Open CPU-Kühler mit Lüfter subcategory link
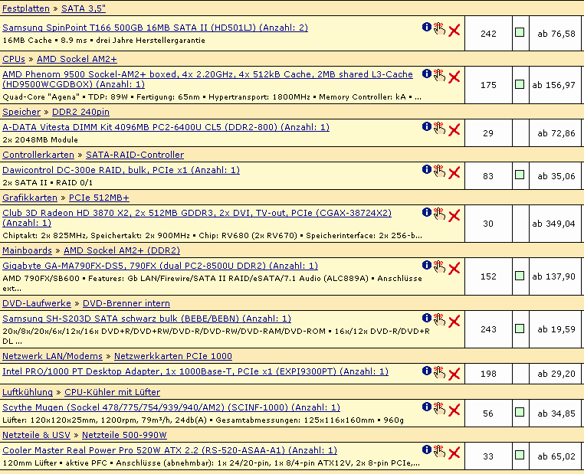Screen dimensions: 584x474 coord(112,392)
